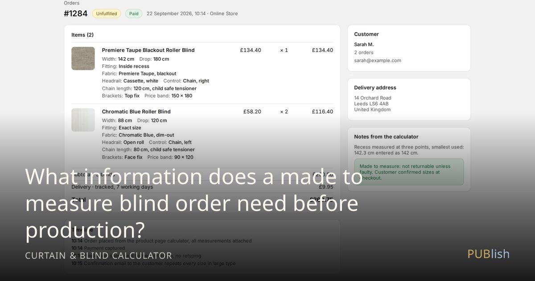Select 'Width: 142 cm' specification
The height and width of the screenshot is (281, 535).
tap(118, 59)
